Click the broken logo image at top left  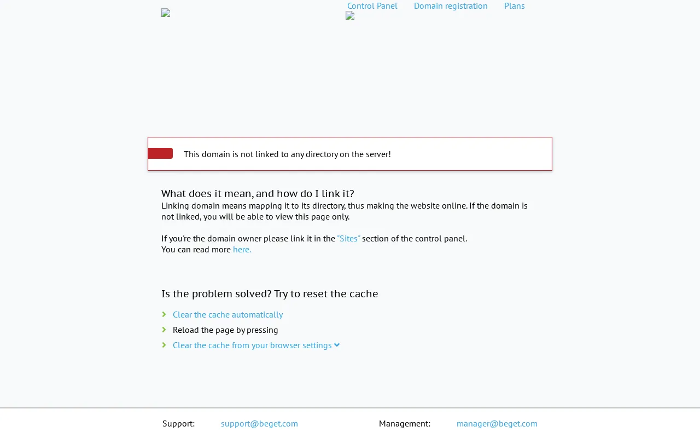(166, 13)
